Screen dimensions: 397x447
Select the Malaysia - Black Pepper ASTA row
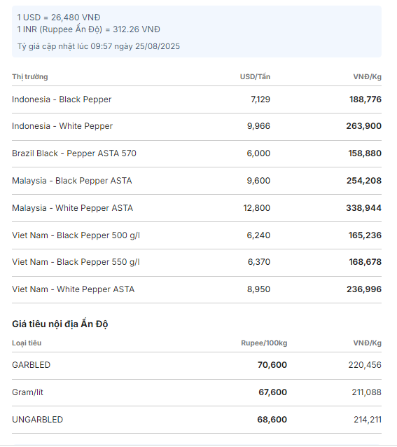click(x=197, y=181)
